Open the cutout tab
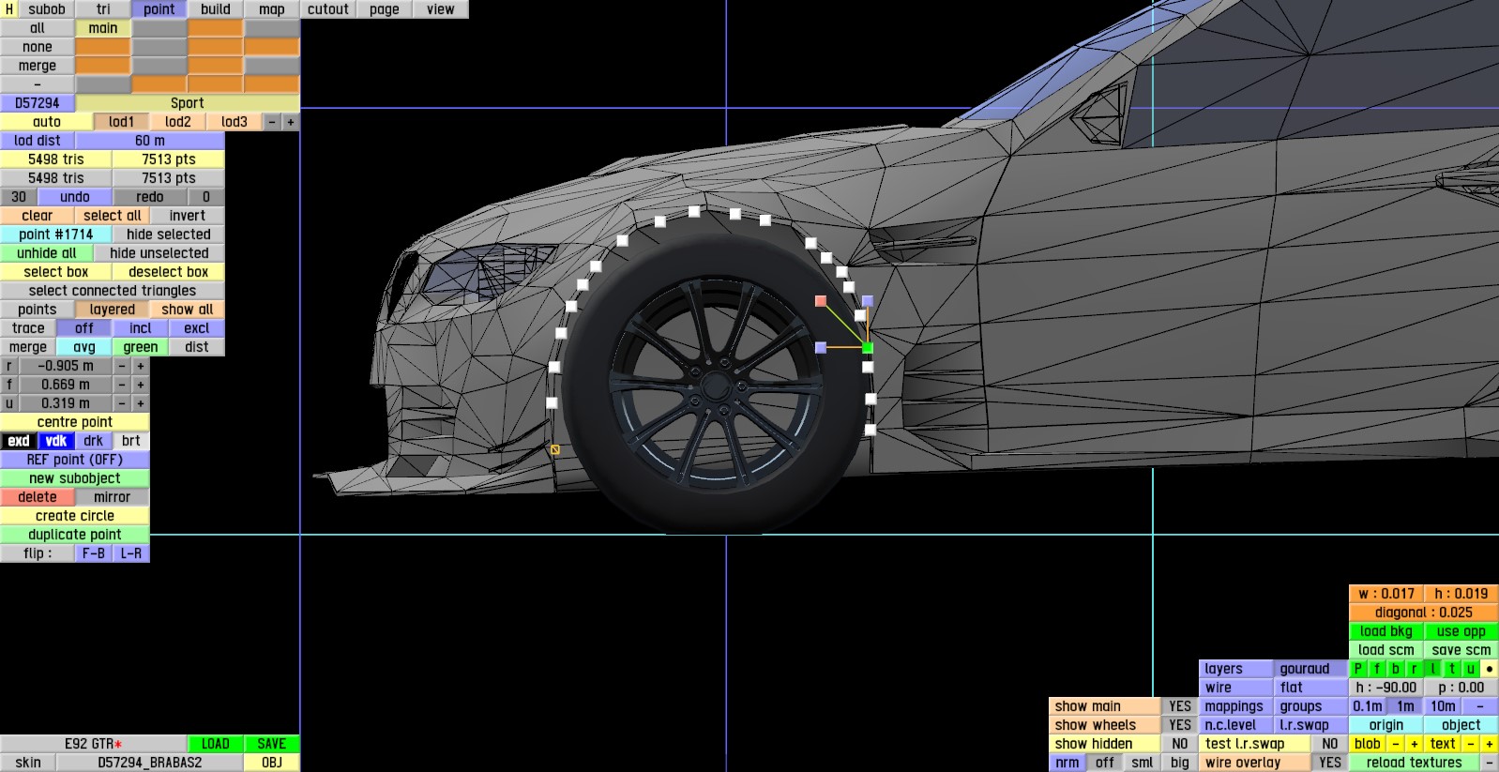 (x=328, y=9)
